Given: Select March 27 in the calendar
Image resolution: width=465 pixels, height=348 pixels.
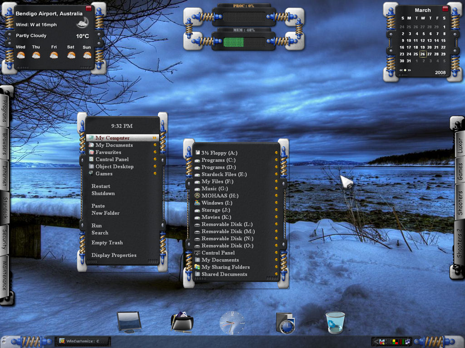Looking at the screenshot, I should [430, 54].
